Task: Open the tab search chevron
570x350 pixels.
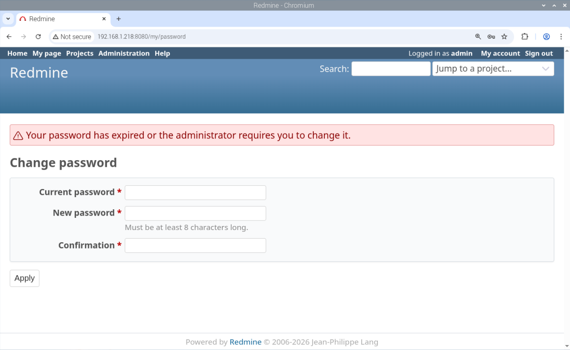Action: pos(8,18)
